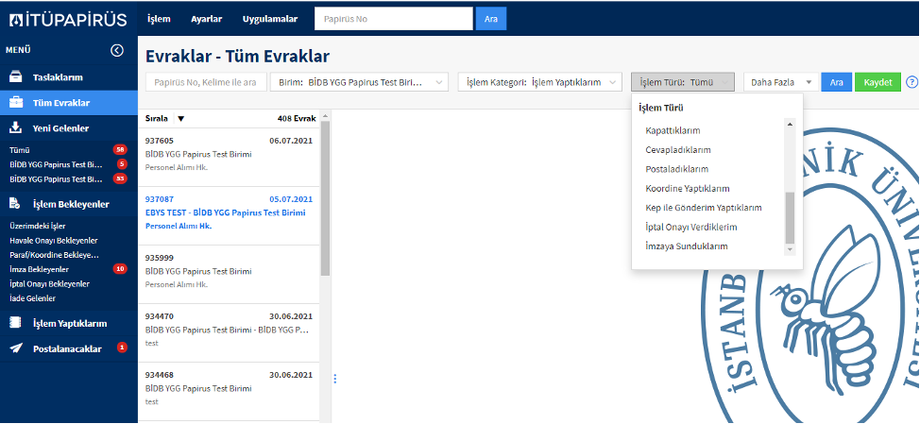This screenshot has height=424, width=920.
Task: Click the Postalanacaklar paper plane icon
Action: coord(16,348)
